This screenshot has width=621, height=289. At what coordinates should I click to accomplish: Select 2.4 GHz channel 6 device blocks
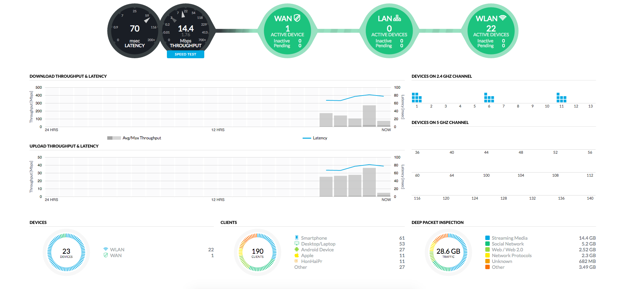tap(489, 98)
